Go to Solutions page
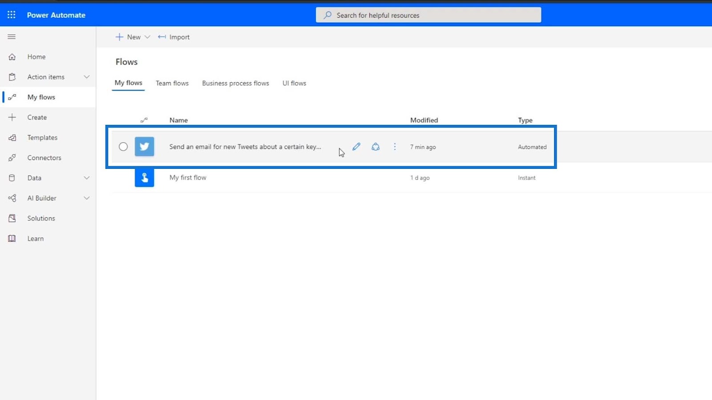Image resolution: width=712 pixels, height=400 pixels. [48, 219]
